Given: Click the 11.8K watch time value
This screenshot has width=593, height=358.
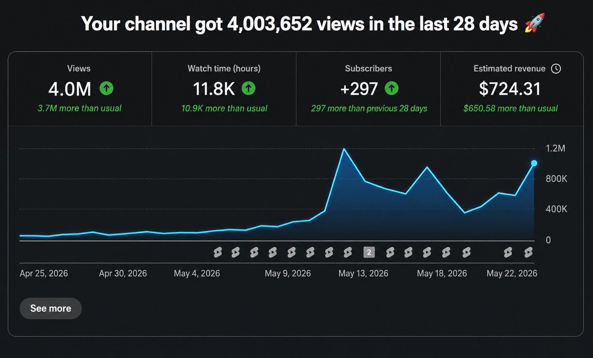Looking at the screenshot, I should [x=213, y=89].
